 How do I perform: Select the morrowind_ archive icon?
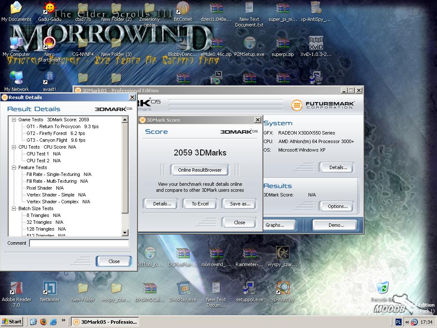tap(216, 257)
